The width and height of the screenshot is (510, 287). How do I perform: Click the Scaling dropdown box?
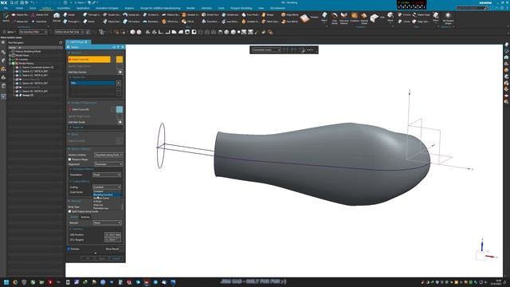tap(107, 187)
